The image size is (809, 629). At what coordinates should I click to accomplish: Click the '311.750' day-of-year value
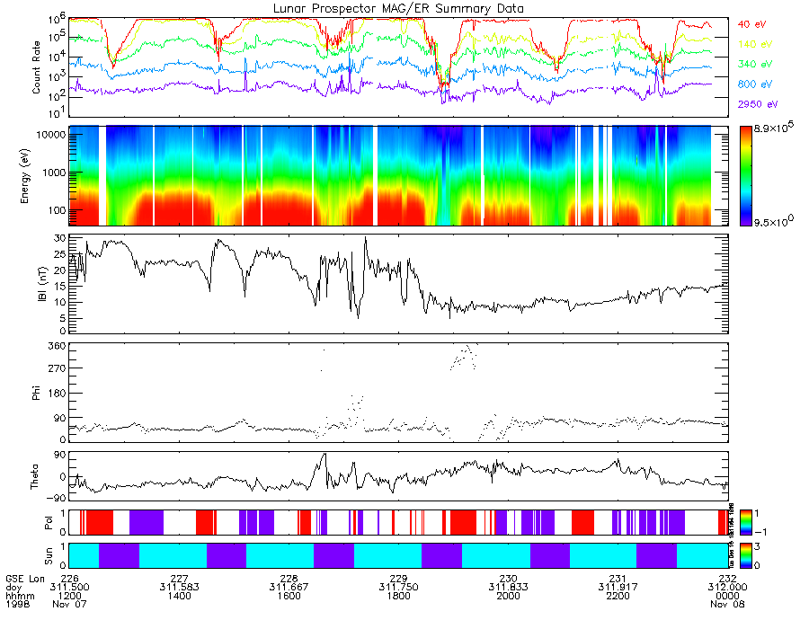point(399,588)
